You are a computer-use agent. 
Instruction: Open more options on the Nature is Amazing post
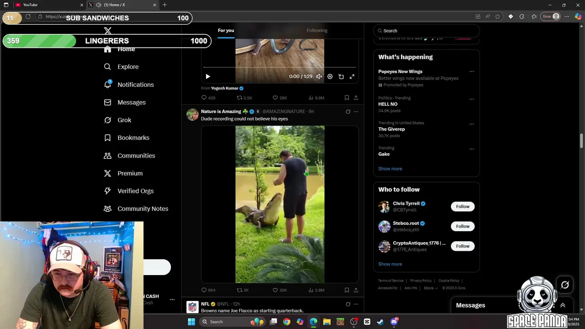click(356, 111)
